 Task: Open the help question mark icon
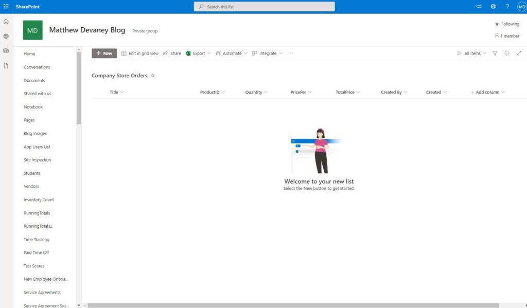tap(507, 6)
